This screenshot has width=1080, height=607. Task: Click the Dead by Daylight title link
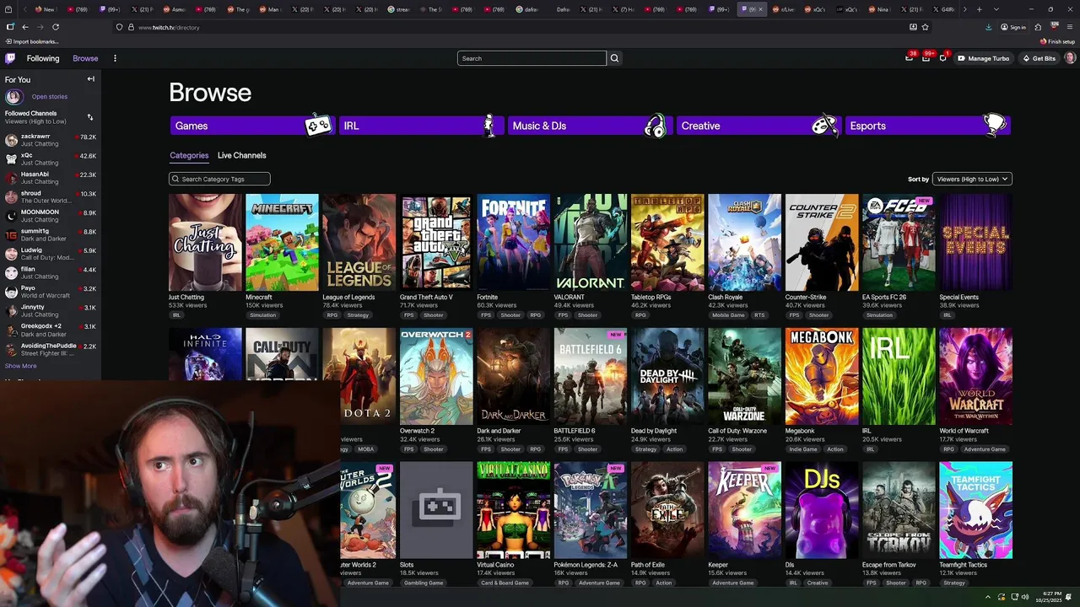point(654,431)
